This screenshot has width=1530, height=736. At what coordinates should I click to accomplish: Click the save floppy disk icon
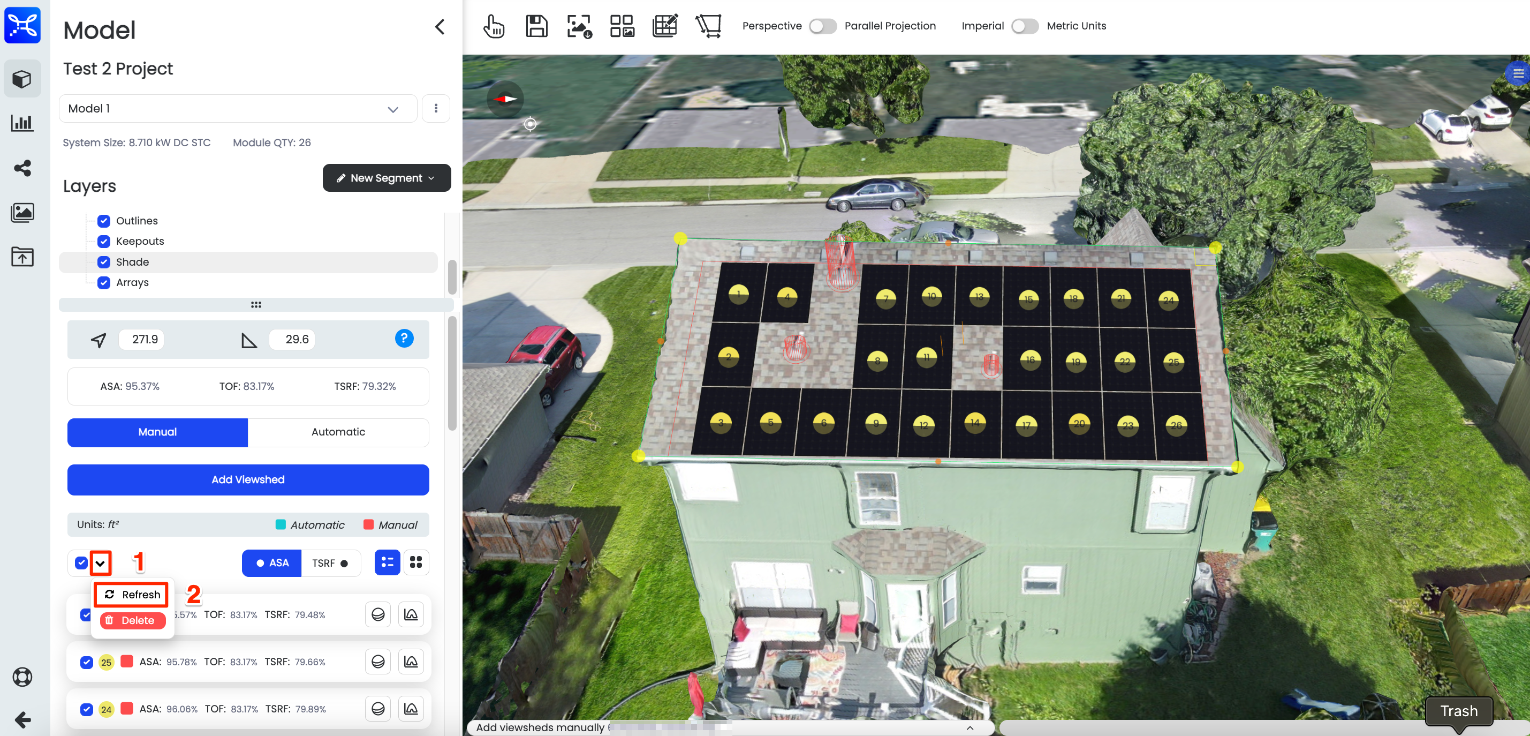[536, 26]
